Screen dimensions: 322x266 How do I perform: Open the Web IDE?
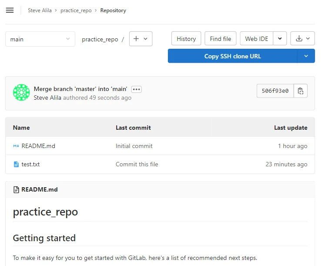click(x=257, y=39)
